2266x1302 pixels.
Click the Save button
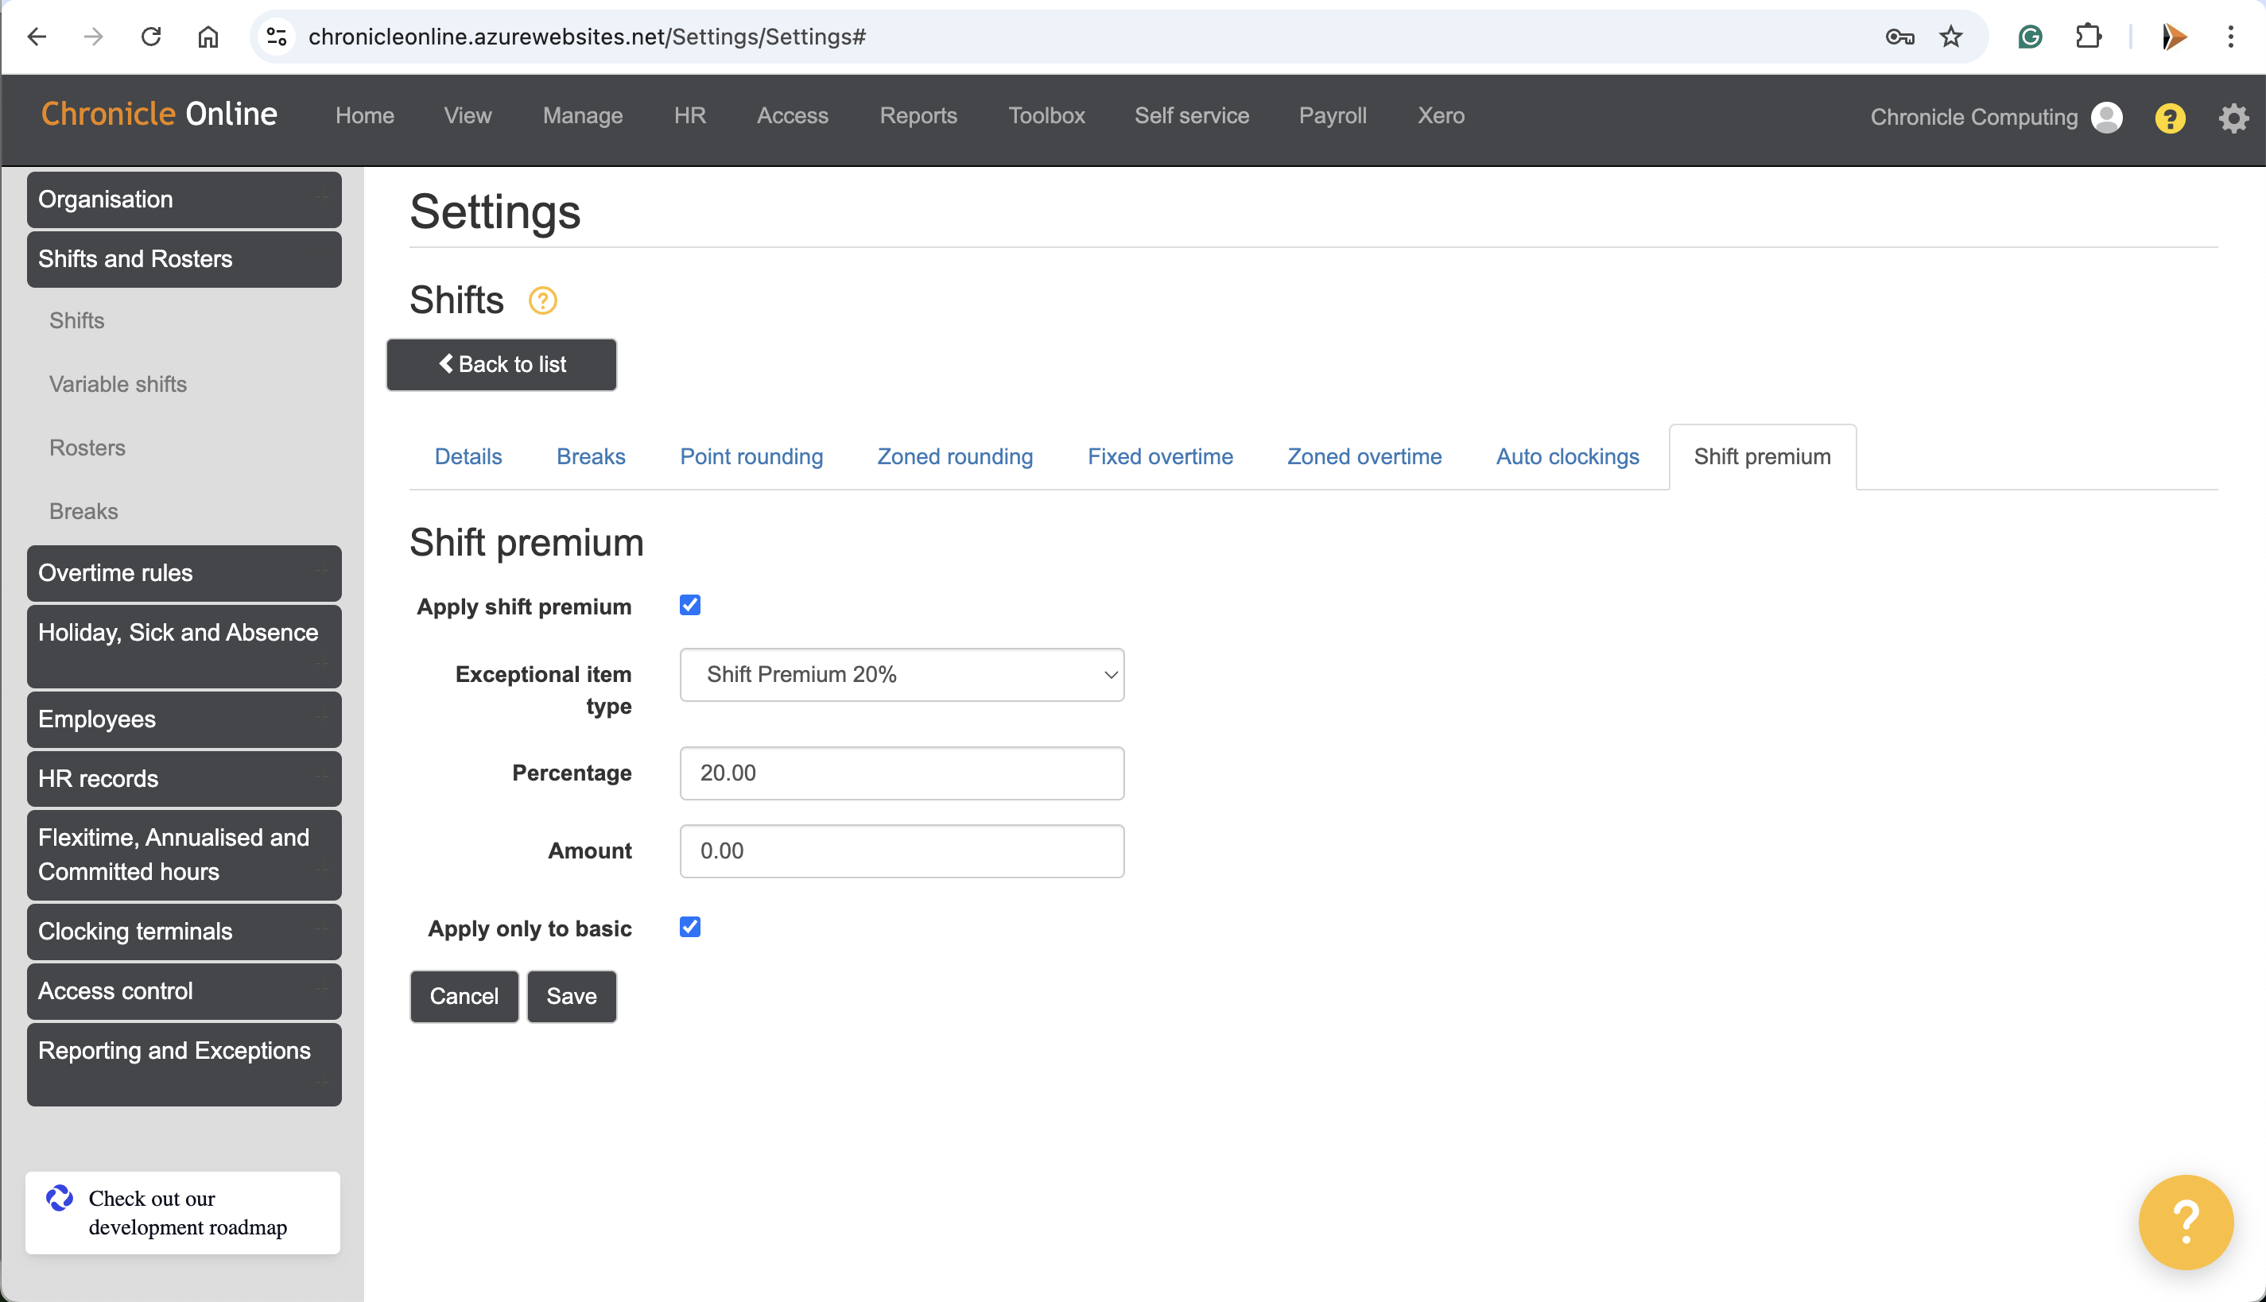click(571, 996)
